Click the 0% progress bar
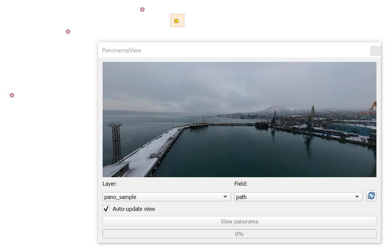This screenshot has height=251, width=388. pyautogui.click(x=239, y=234)
